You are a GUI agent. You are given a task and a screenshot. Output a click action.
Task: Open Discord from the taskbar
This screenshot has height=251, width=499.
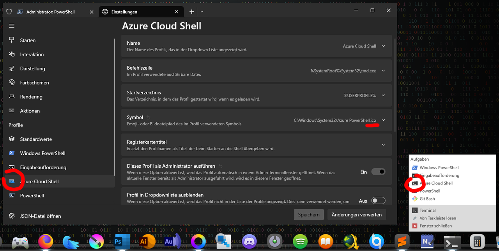249,242
